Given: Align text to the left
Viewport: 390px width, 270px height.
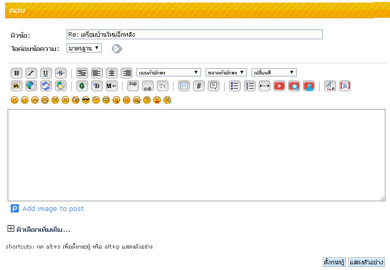Looking at the screenshot, I should (97, 73).
